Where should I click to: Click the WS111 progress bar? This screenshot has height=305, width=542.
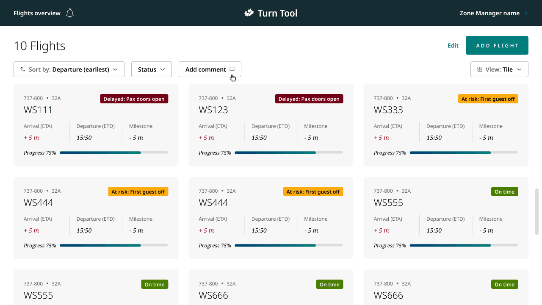pos(113,152)
